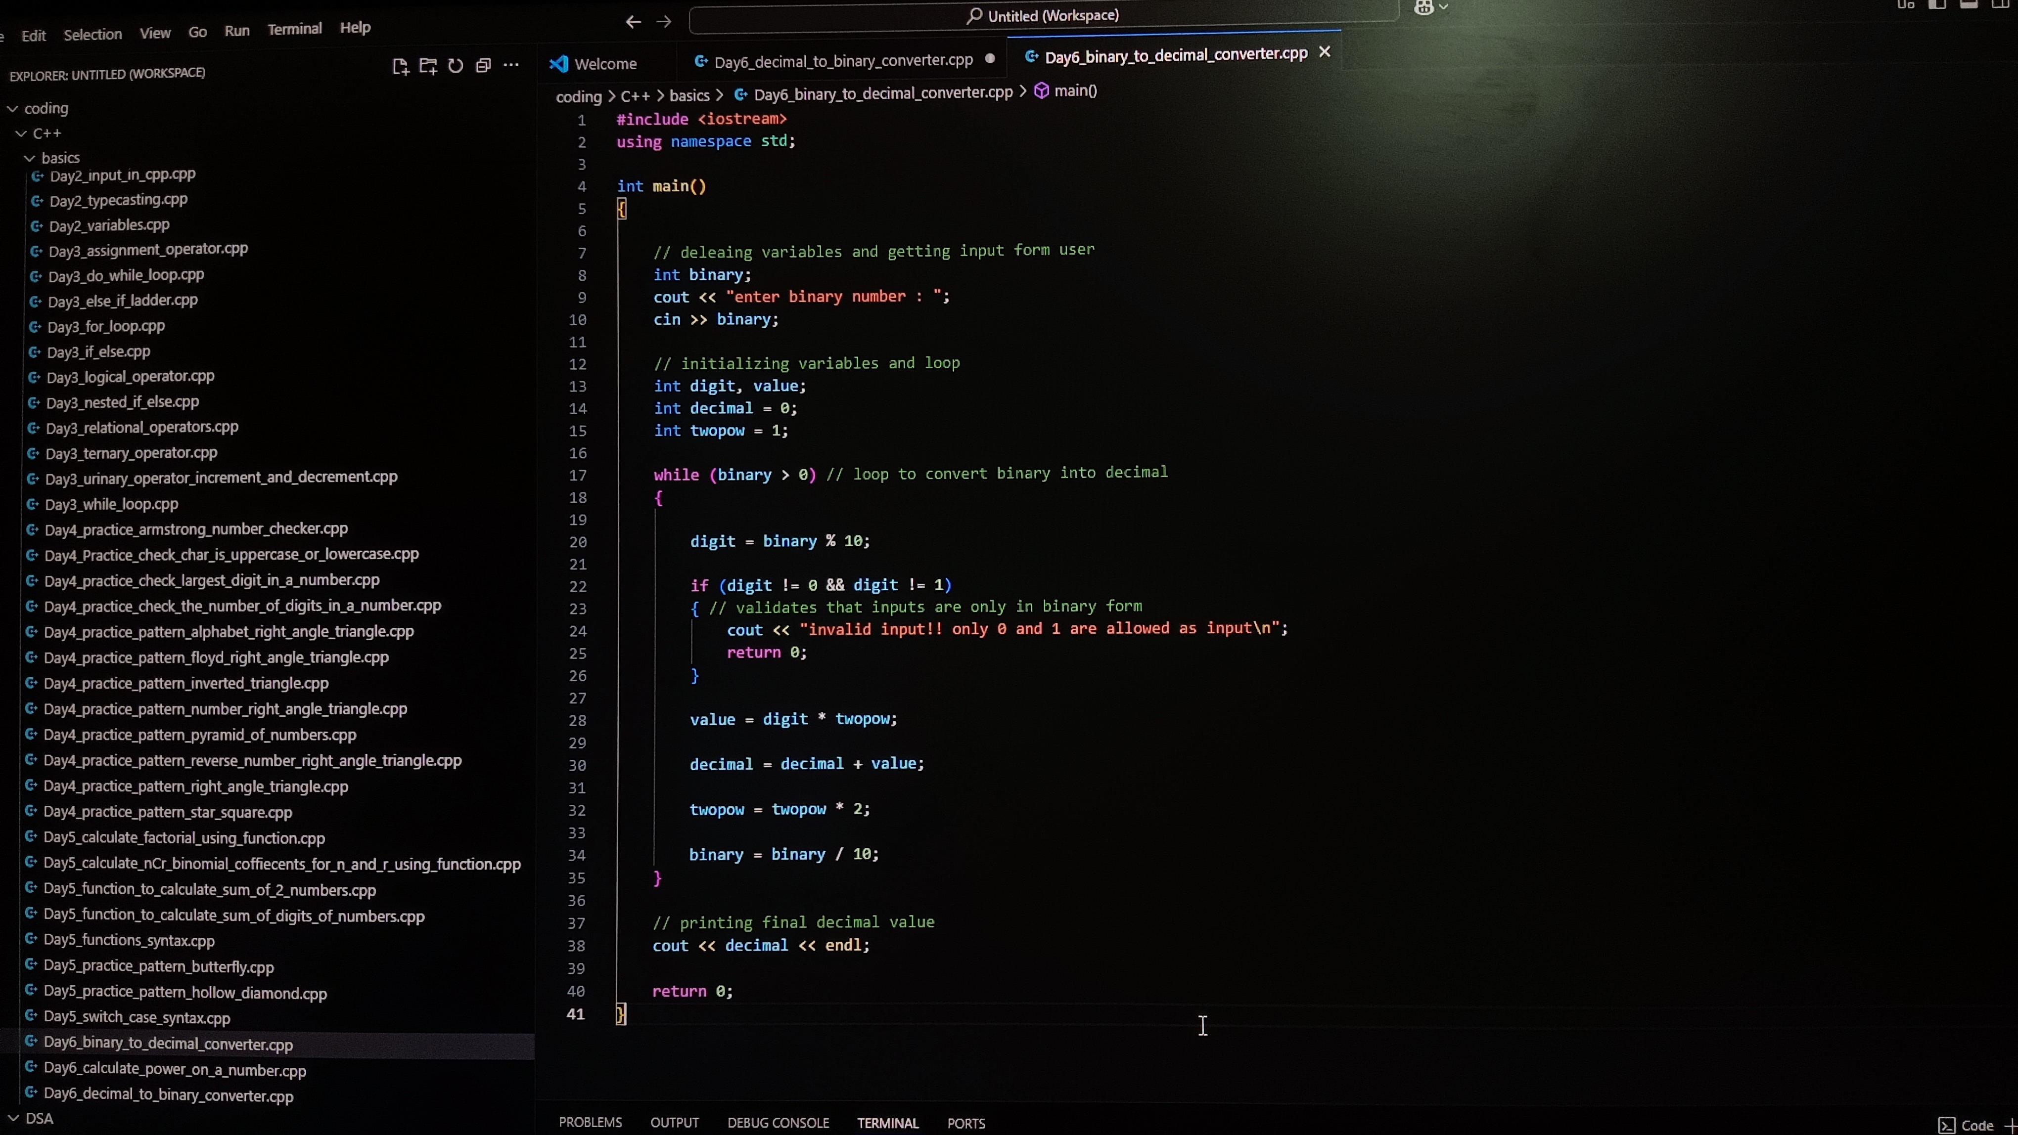
Task: Open the Copilot dropdown chevron
Action: [1444, 7]
